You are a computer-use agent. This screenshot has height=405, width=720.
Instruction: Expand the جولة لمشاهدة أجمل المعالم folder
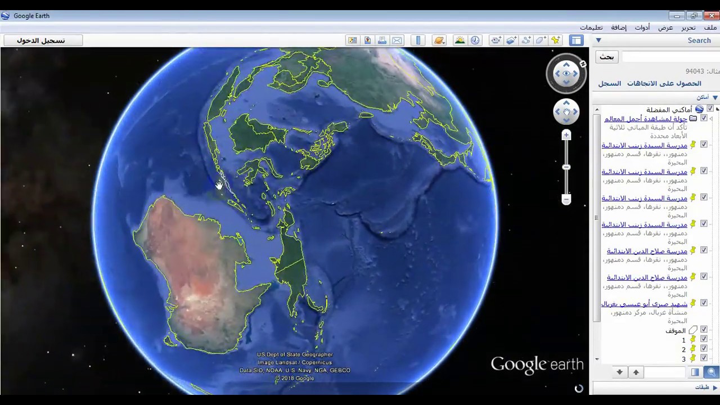click(x=711, y=119)
